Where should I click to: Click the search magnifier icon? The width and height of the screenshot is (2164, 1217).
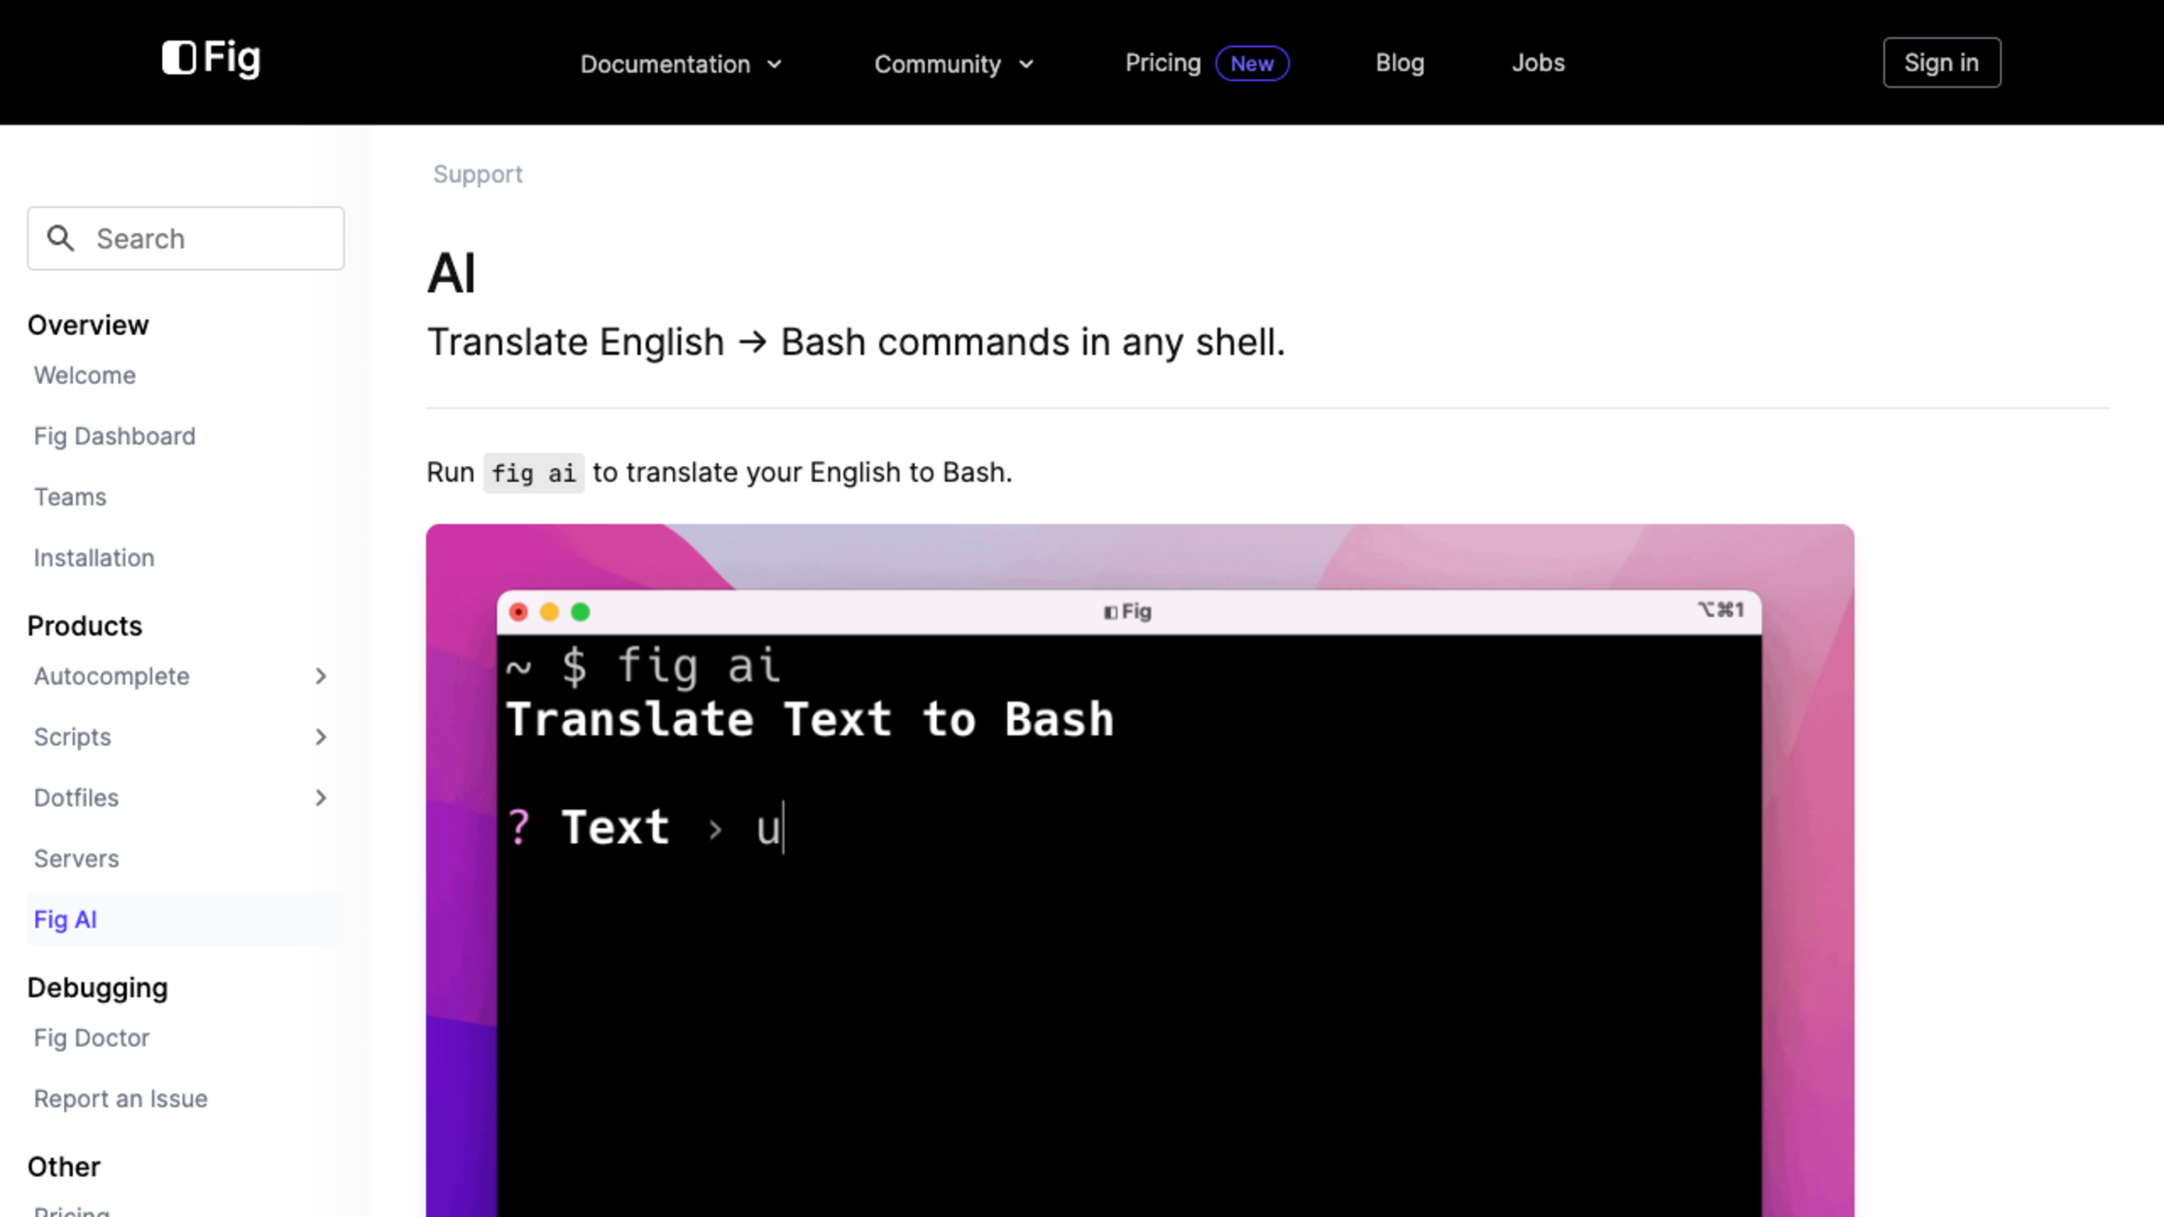[x=60, y=238]
